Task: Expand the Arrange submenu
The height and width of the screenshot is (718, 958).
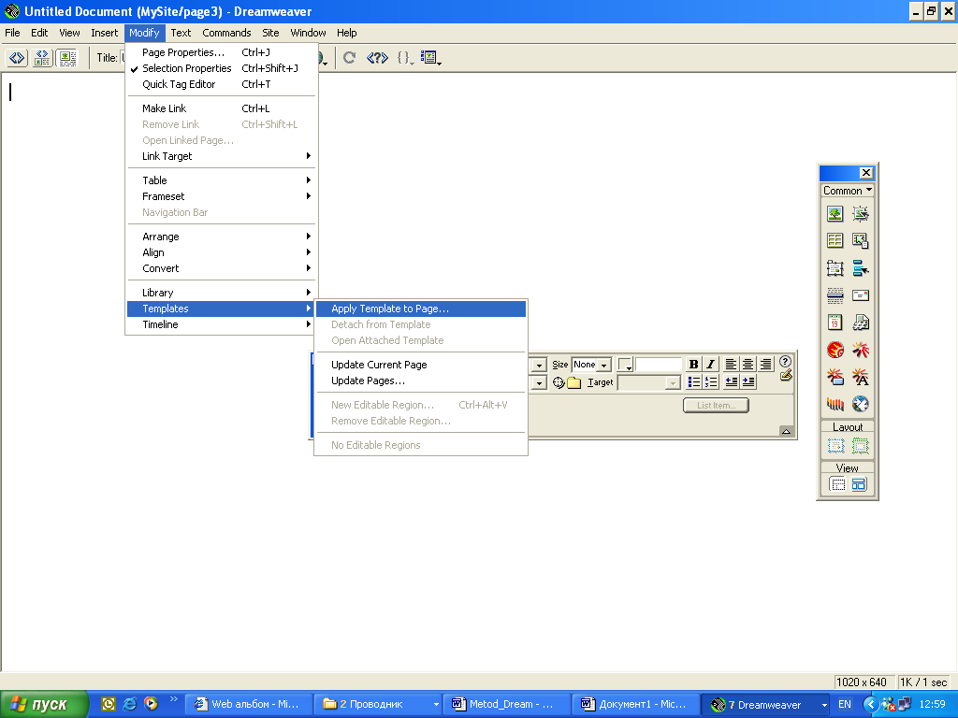Action: 221,237
